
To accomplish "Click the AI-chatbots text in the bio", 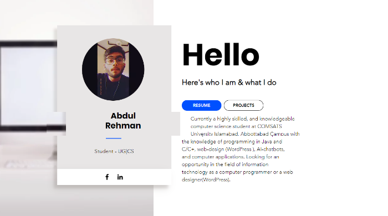I will pyautogui.click(x=270, y=150).
